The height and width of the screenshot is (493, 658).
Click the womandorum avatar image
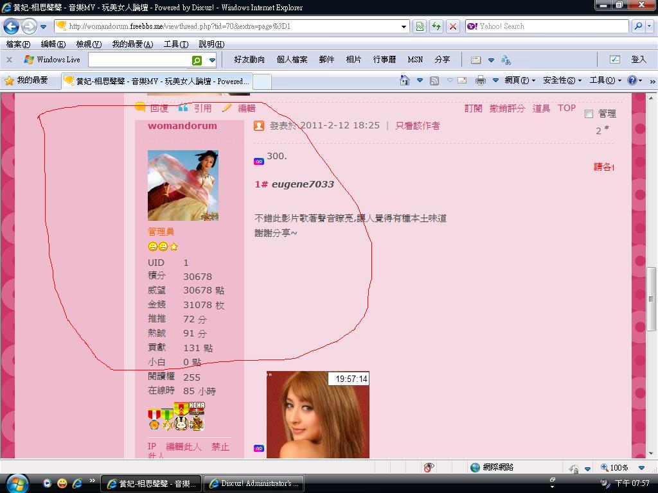coord(183,186)
